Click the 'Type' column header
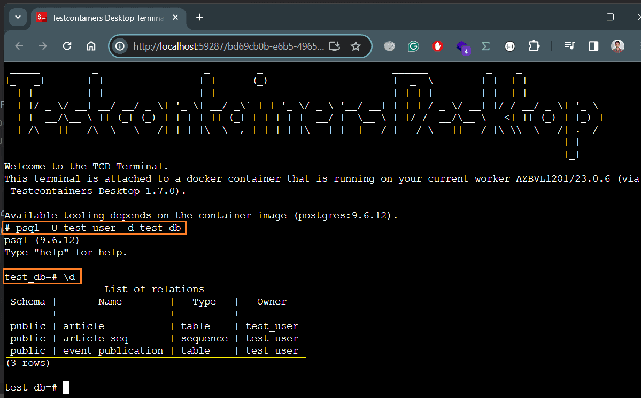 204,302
